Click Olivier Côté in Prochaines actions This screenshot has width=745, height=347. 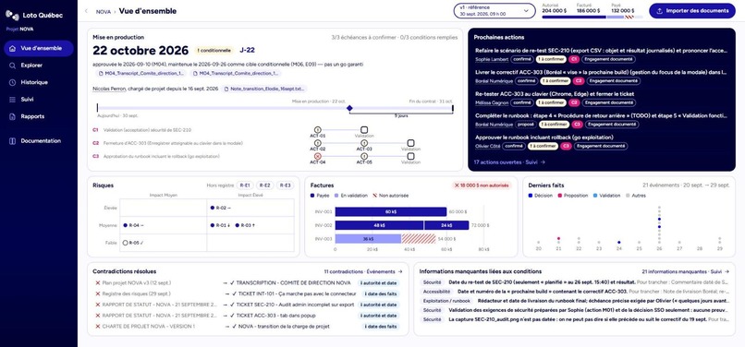pos(487,146)
